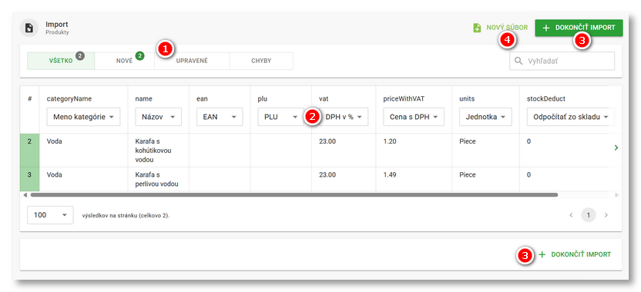Open the EAN column mapping dropdown
The width and height of the screenshot is (641, 292).
220,117
